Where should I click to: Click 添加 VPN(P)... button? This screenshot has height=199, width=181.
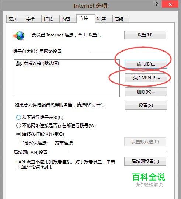[146, 78]
